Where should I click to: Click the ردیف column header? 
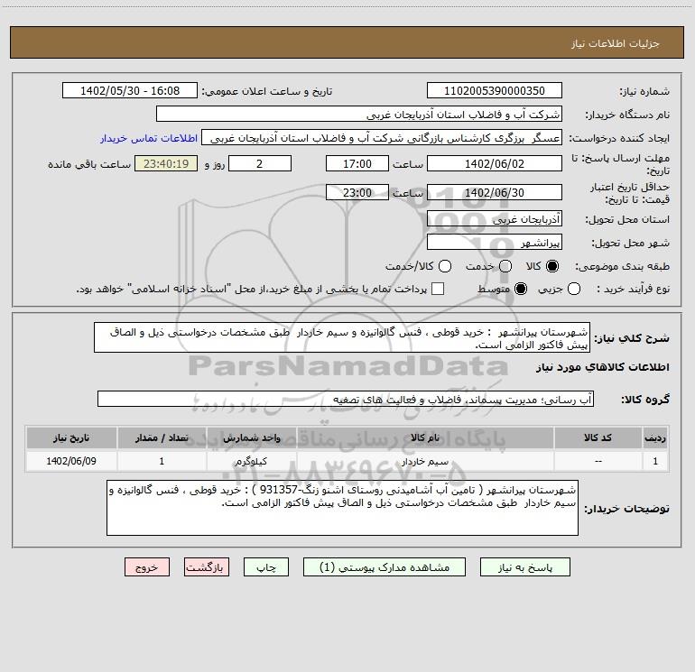coord(655,438)
